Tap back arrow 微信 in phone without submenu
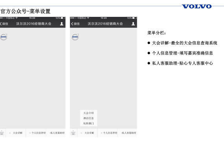The width and height of the screenshot is (224, 141). (4, 24)
